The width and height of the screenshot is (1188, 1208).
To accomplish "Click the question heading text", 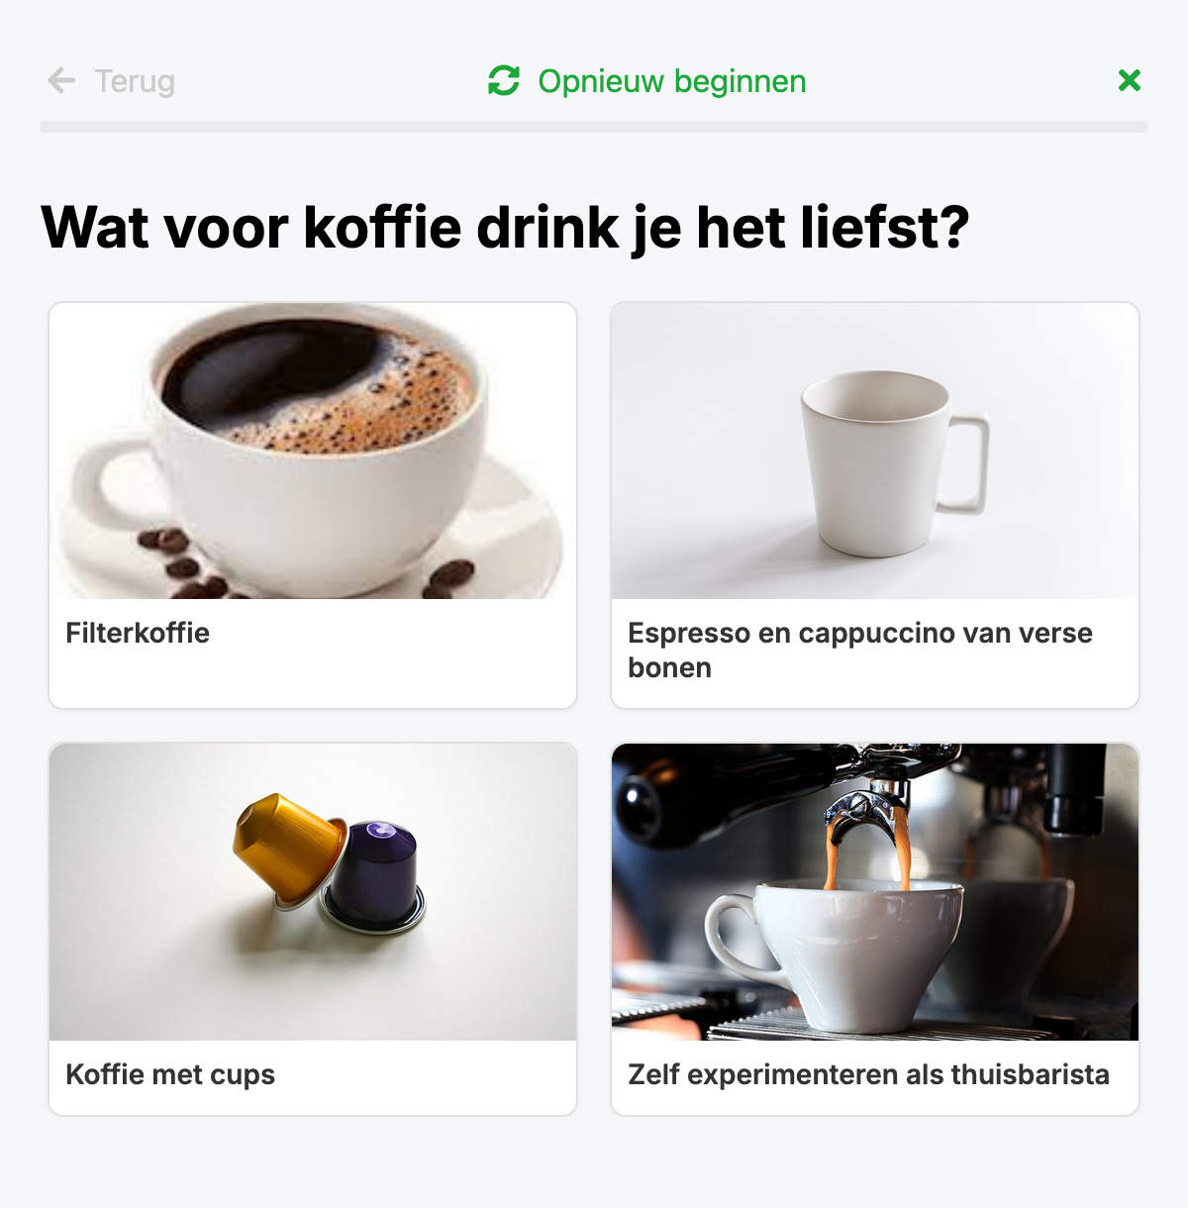I will [505, 228].
